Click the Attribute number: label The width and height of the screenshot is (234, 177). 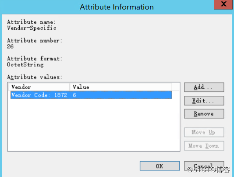coord(35,40)
